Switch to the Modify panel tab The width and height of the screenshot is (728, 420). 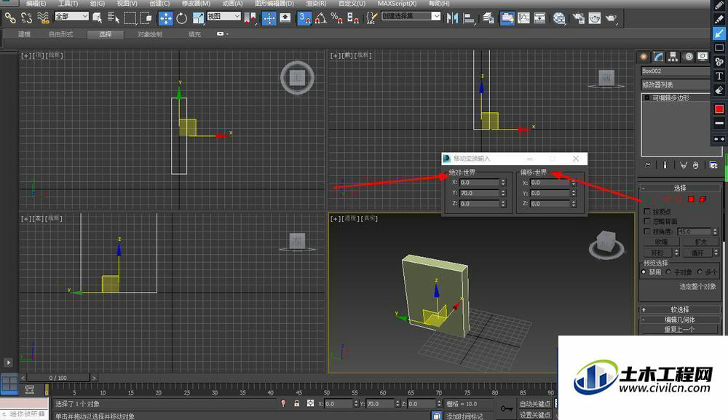point(658,57)
